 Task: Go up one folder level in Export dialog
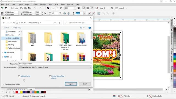pos(14,23)
